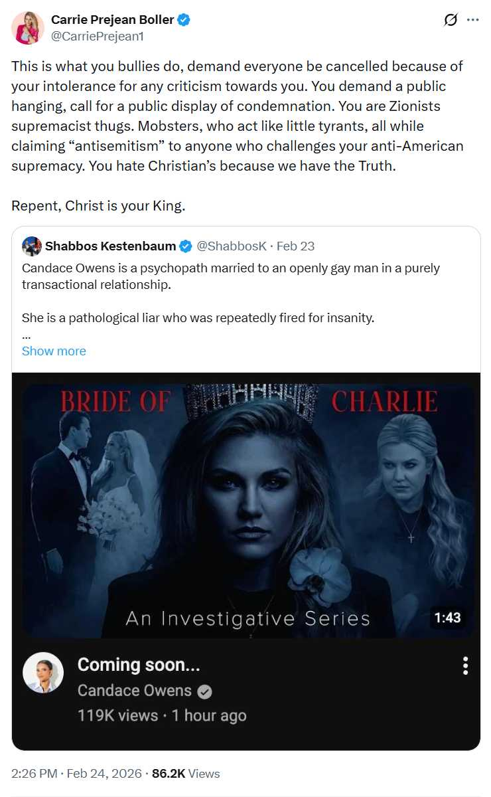
Task: Go to the @ShabbosK handle
Action: (232, 246)
